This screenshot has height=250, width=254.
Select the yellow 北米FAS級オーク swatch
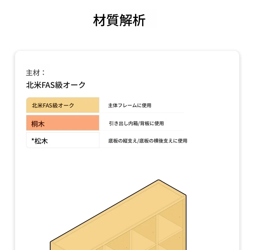pyautogui.click(x=63, y=105)
